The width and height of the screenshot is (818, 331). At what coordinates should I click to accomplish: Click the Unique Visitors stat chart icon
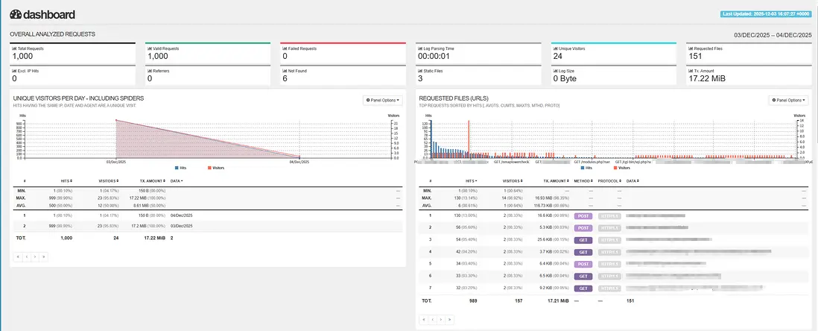(x=555, y=48)
